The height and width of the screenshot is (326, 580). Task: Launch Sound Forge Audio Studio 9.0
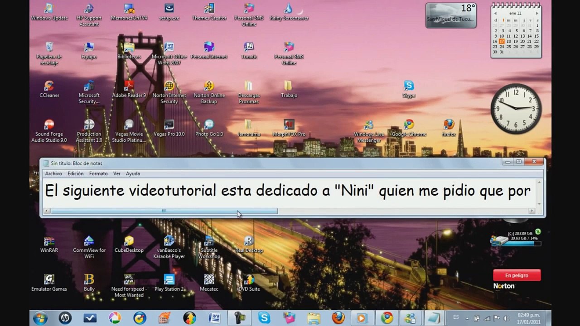[49, 131]
